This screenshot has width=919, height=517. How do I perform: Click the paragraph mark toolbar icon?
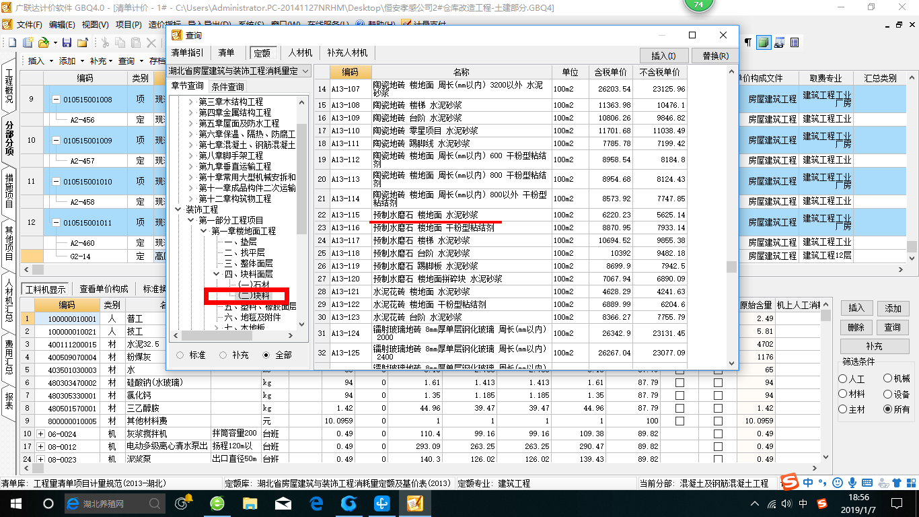point(747,42)
